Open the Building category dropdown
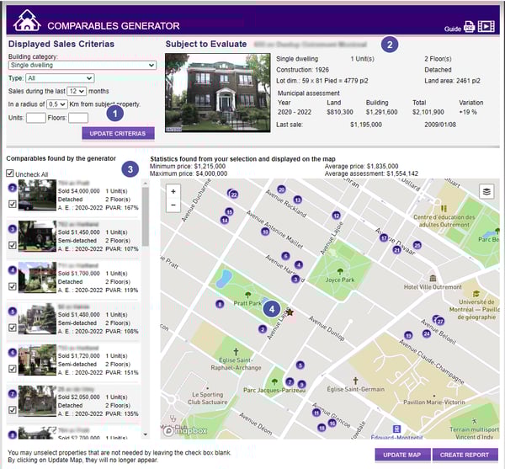The height and width of the screenshot is (469, 505). (x=82, y=65)
